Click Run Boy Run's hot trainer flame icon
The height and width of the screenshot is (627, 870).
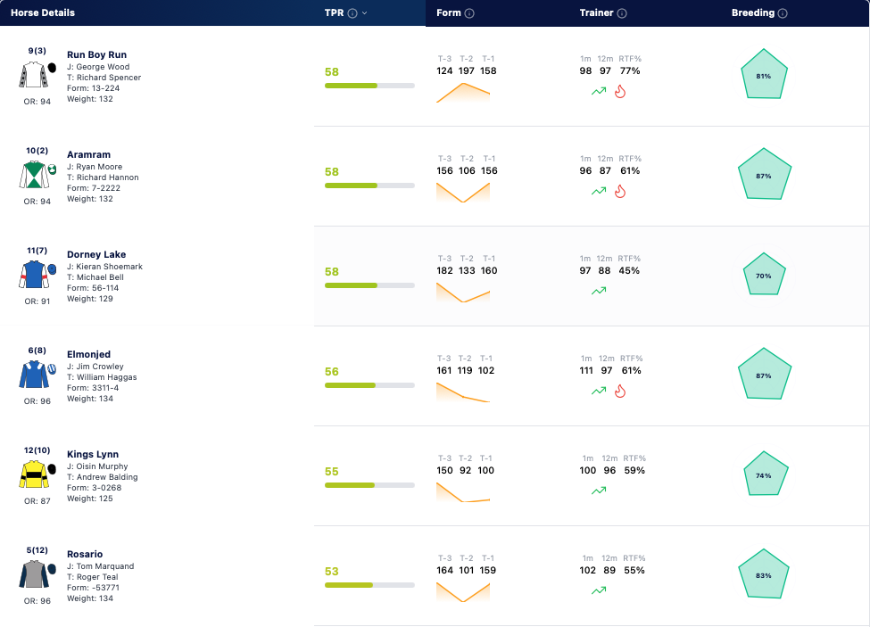click(620, 92)
